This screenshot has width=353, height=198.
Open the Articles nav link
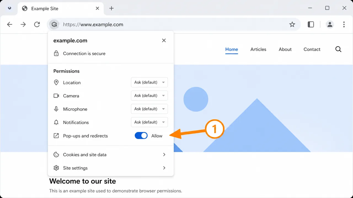click(x=258, y=50)
